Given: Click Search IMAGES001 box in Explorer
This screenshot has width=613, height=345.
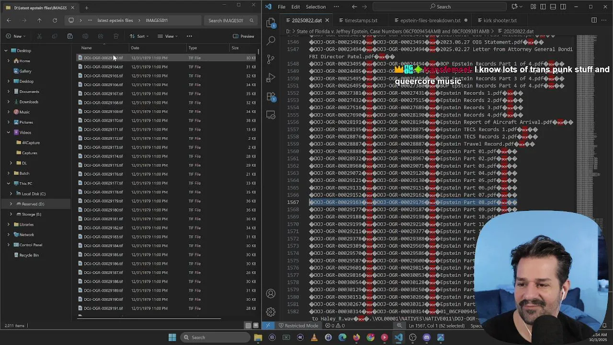Looking at the screenshot, I should pyautogui.click(x=230, y=21).
